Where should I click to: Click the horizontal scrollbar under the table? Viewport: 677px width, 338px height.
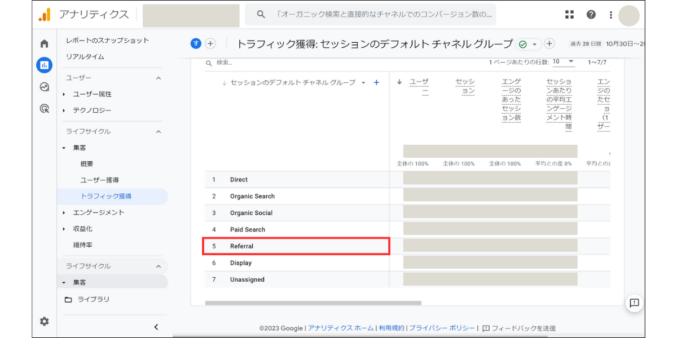313,303
